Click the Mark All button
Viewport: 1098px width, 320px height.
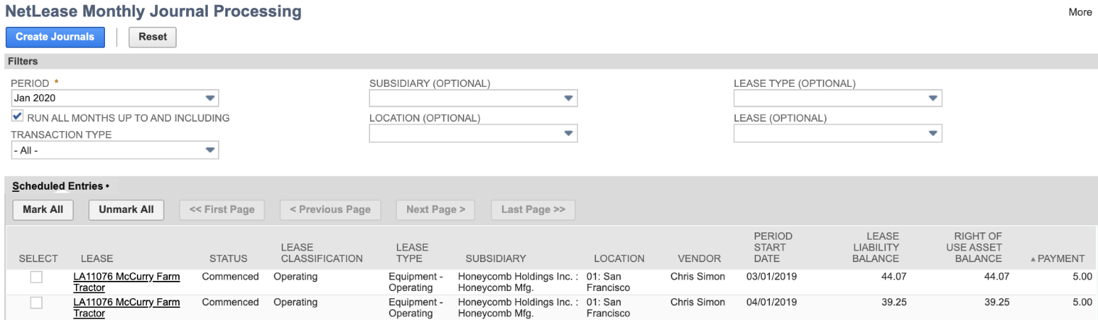tap(43, 209)
